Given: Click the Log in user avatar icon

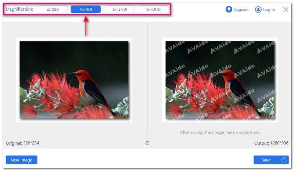Looking at the screenshot, I should pos(258,10).
